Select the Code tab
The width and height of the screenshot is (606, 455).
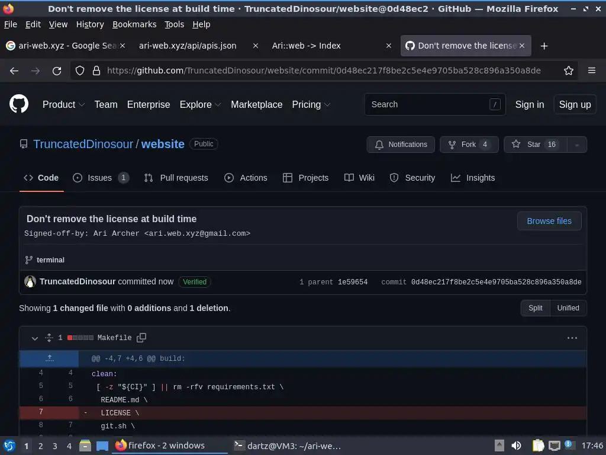pyautogui.click(x=41, y=178)
